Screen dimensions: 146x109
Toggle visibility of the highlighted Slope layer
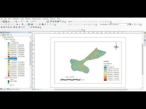pyautogui.click(x=7, y=58)
